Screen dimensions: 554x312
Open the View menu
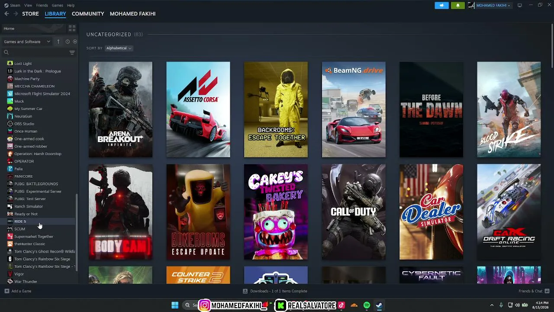[x=28, y=5]
